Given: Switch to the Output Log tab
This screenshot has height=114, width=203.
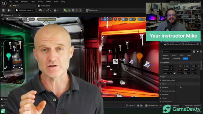Looking at the screenshot, I should coord(44,6).
